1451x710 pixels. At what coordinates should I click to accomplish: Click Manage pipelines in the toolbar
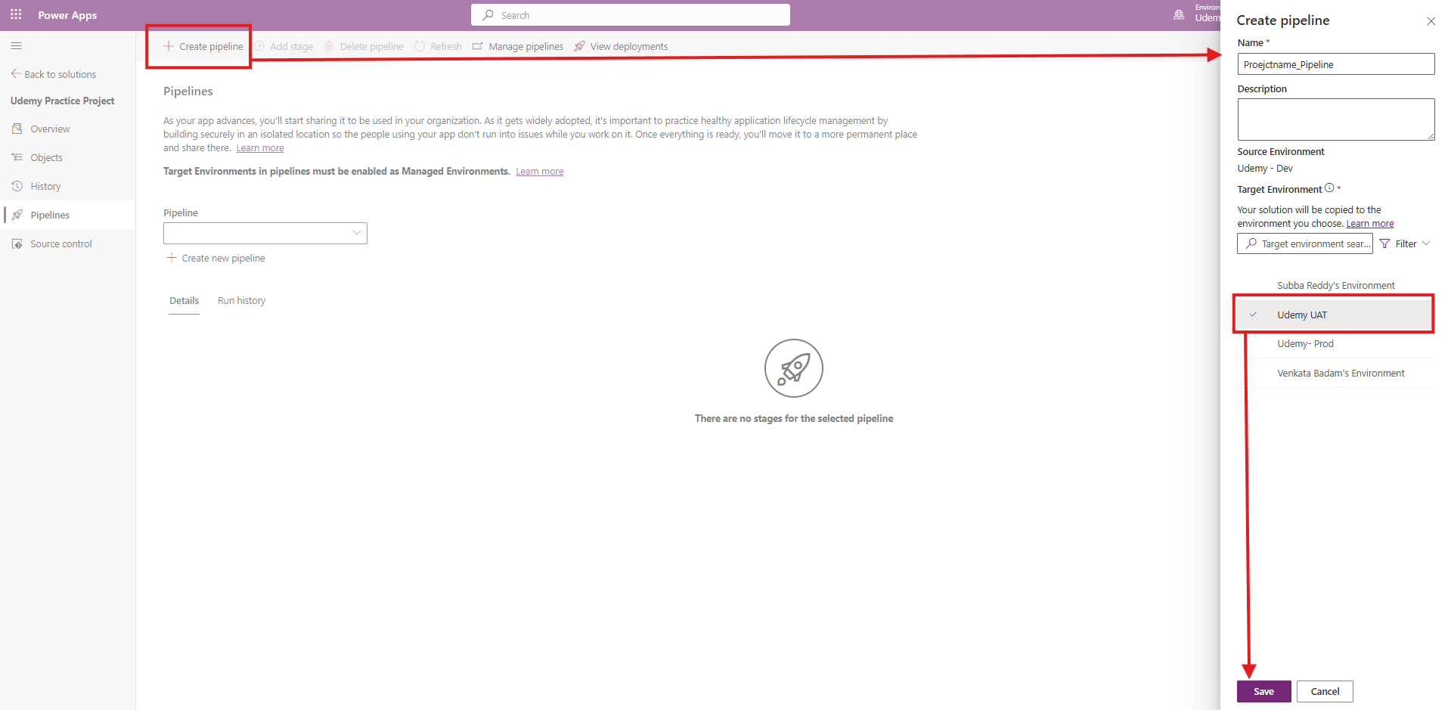click(518, 46)
